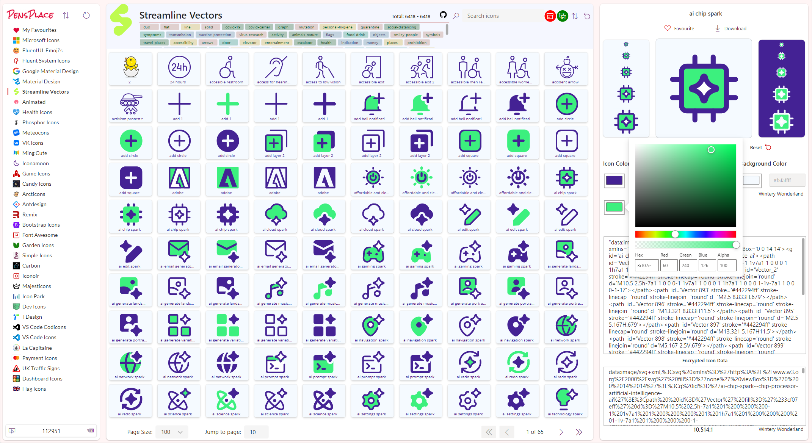
Task: Click the Hex value field
Action: point(647,266)
